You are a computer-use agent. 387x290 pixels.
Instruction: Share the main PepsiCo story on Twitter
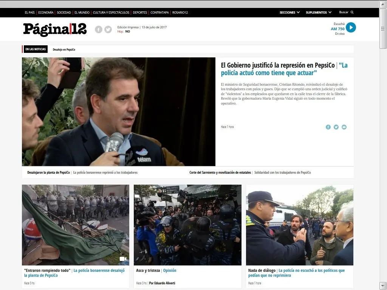(x=336, y=127)
